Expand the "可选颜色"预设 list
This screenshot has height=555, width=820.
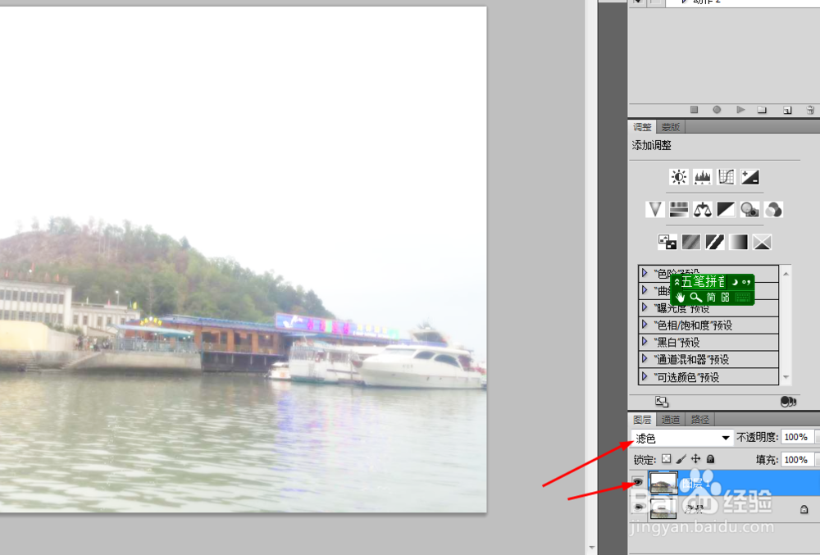(645, 376)
